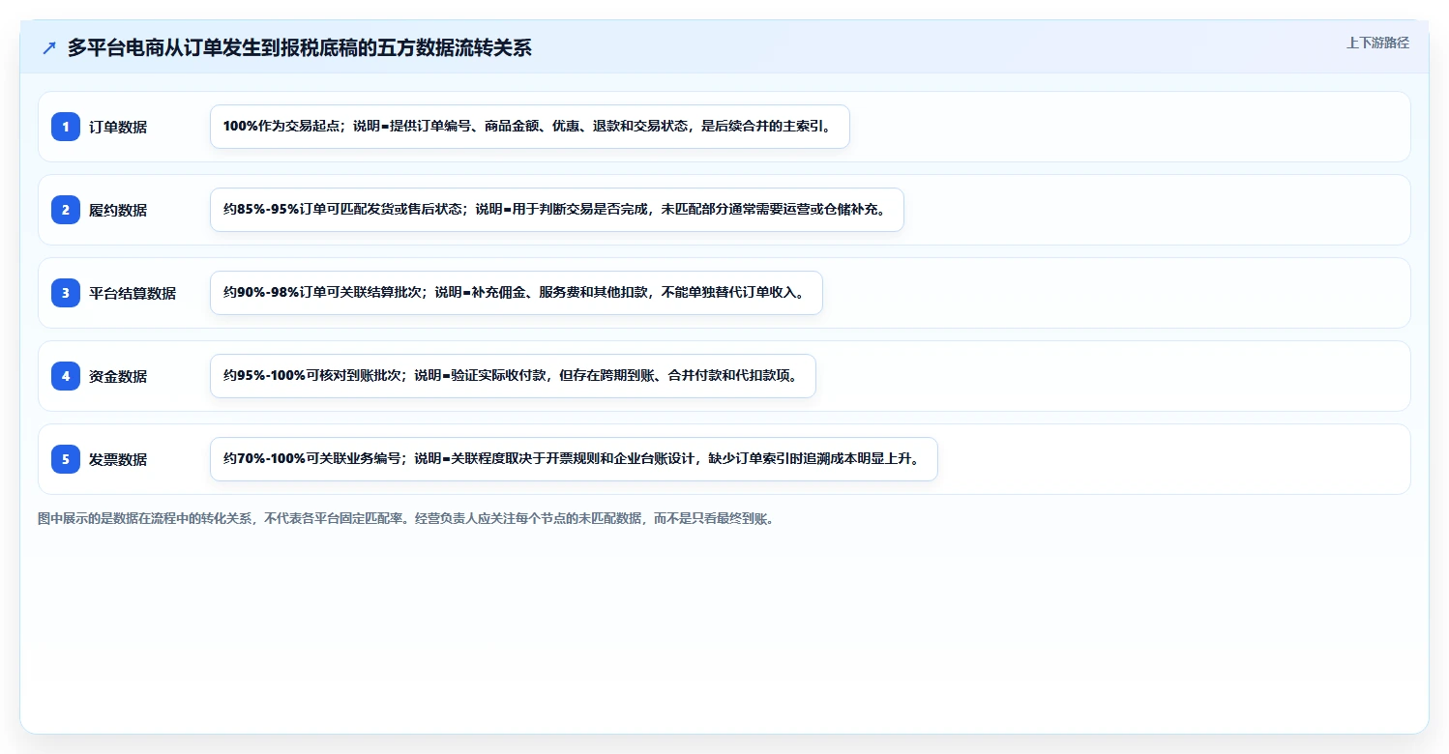Click step number badge 2
Screen dimensions: 1449x754
(x=66, y=210)
